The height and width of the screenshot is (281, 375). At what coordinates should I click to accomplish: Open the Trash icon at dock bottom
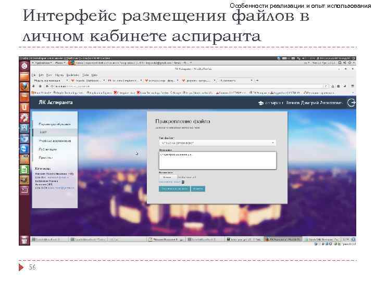(24, 240)
